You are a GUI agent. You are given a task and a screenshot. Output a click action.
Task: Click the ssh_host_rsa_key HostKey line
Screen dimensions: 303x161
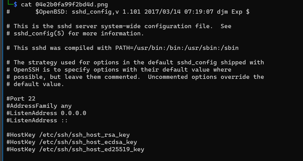pyautogui.click(x=68, y=135)
